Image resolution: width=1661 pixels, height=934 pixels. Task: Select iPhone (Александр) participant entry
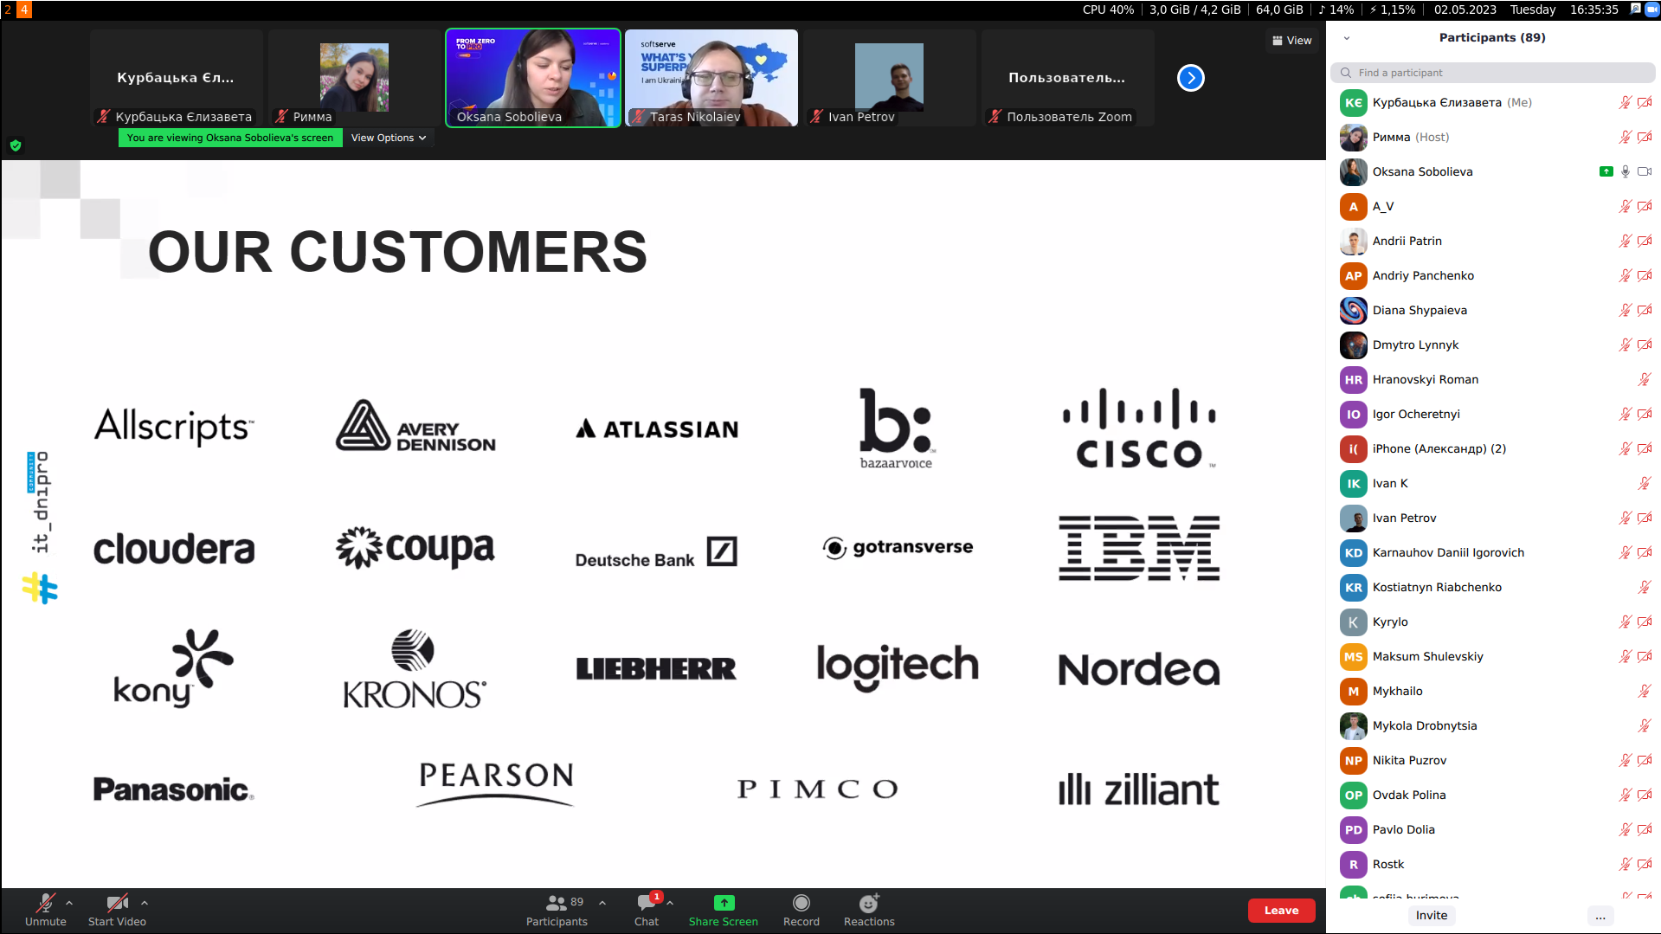point(1494,448)
